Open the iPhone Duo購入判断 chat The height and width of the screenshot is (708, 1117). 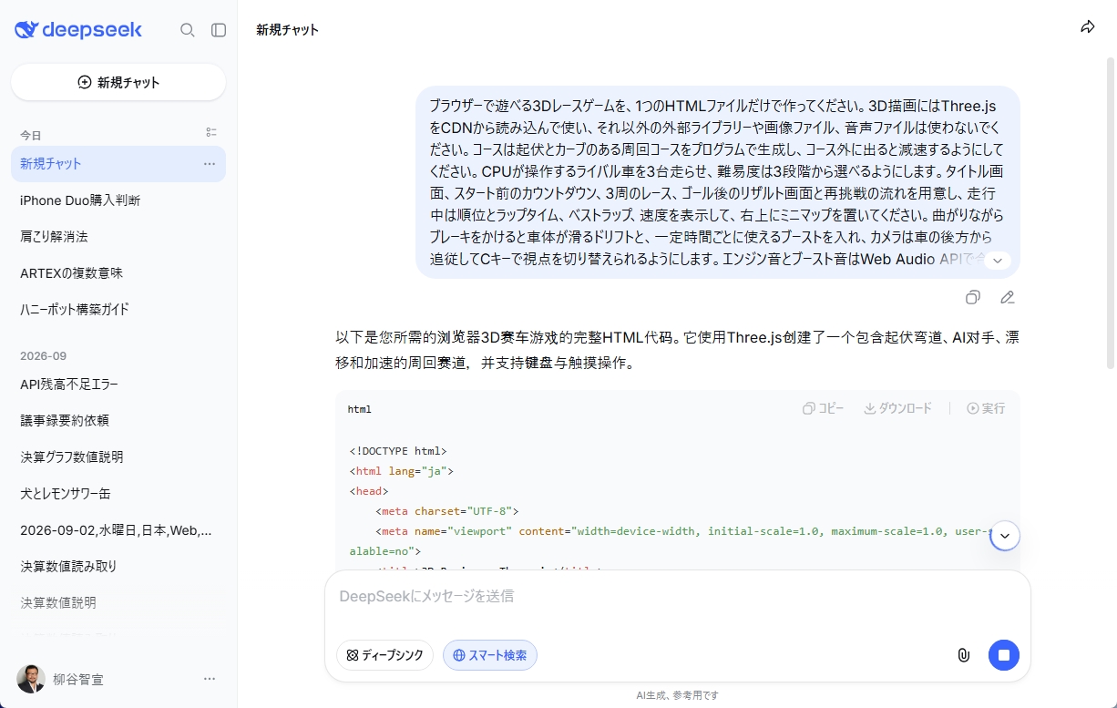pos(118,200)
